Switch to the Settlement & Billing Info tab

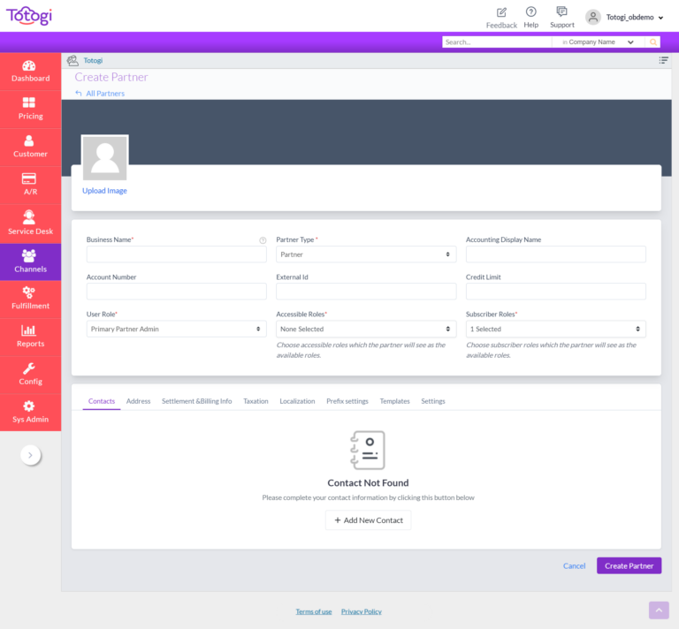pos(196,401)
